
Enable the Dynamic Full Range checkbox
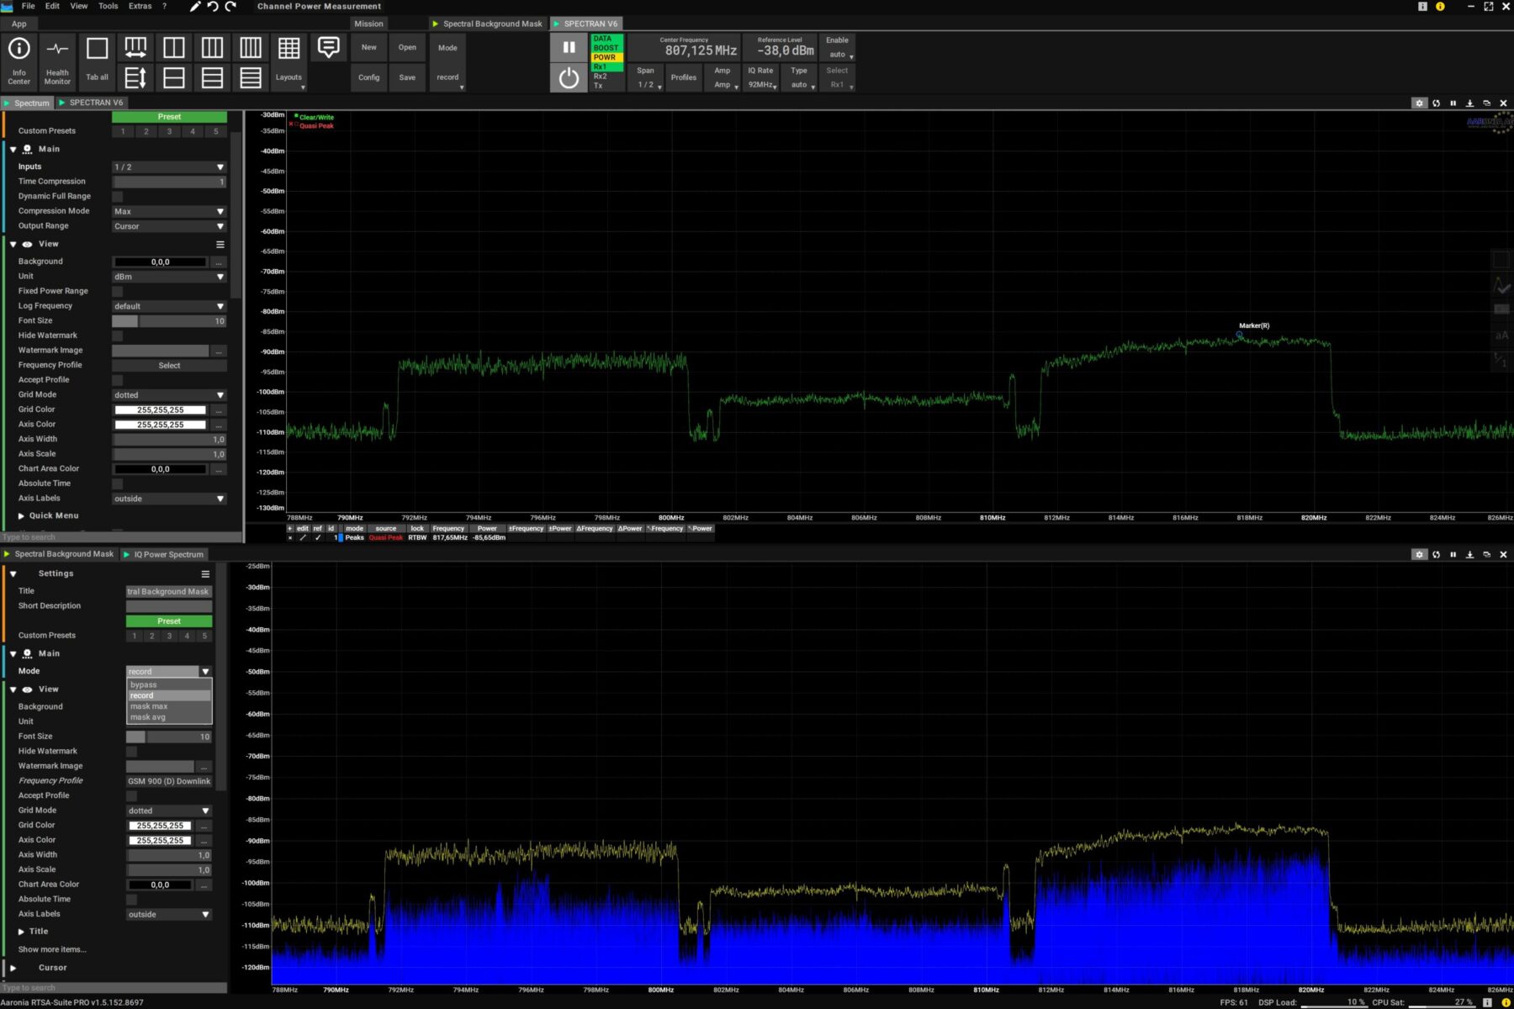[118, 197]
